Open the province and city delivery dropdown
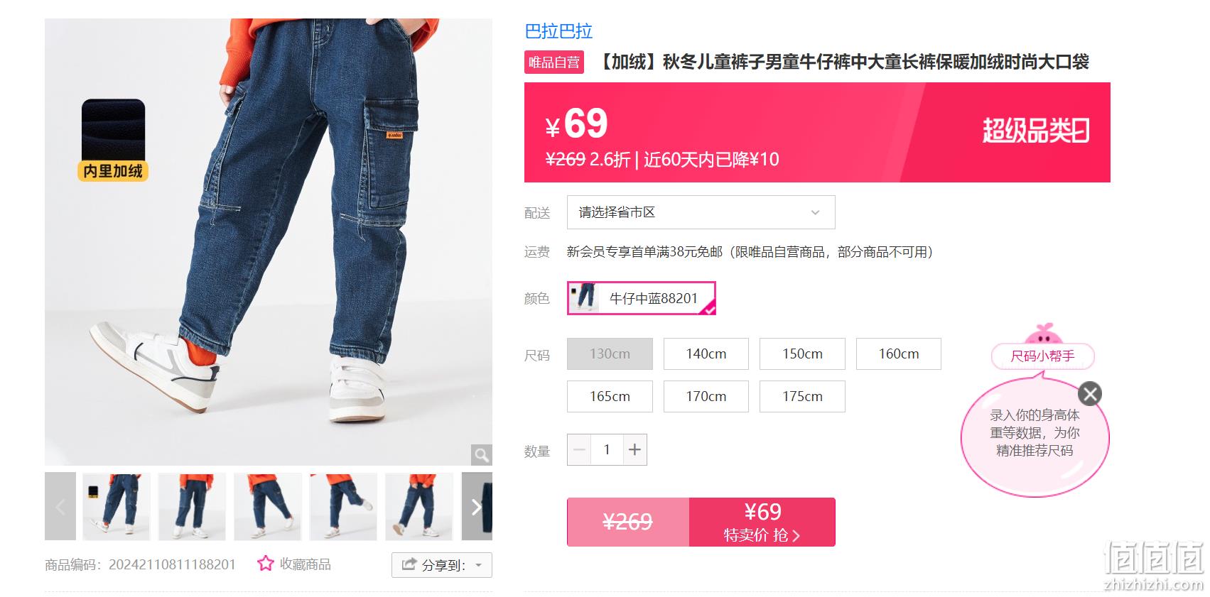Image resolution: width=1210 pixels, height=597 pixels. (701, 212)
